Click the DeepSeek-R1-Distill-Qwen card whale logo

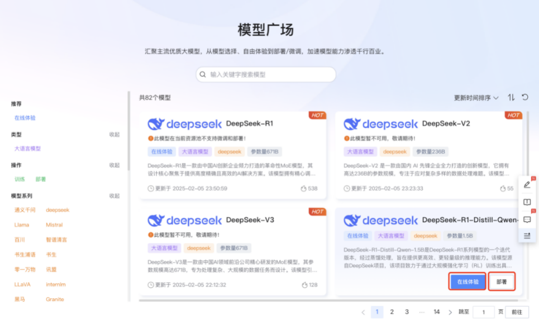click(x=352, y=220)
